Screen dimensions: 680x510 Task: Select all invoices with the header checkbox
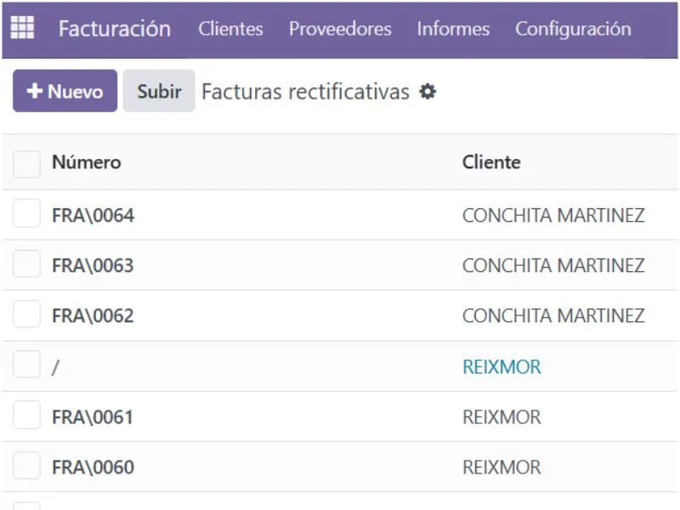[25, 163]
